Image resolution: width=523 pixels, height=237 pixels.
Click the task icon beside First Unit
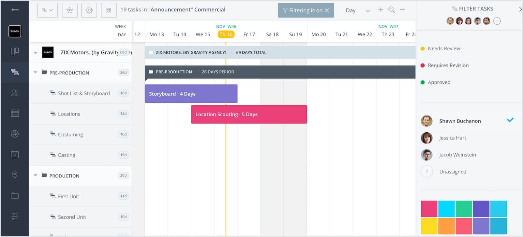coord(52,196)
